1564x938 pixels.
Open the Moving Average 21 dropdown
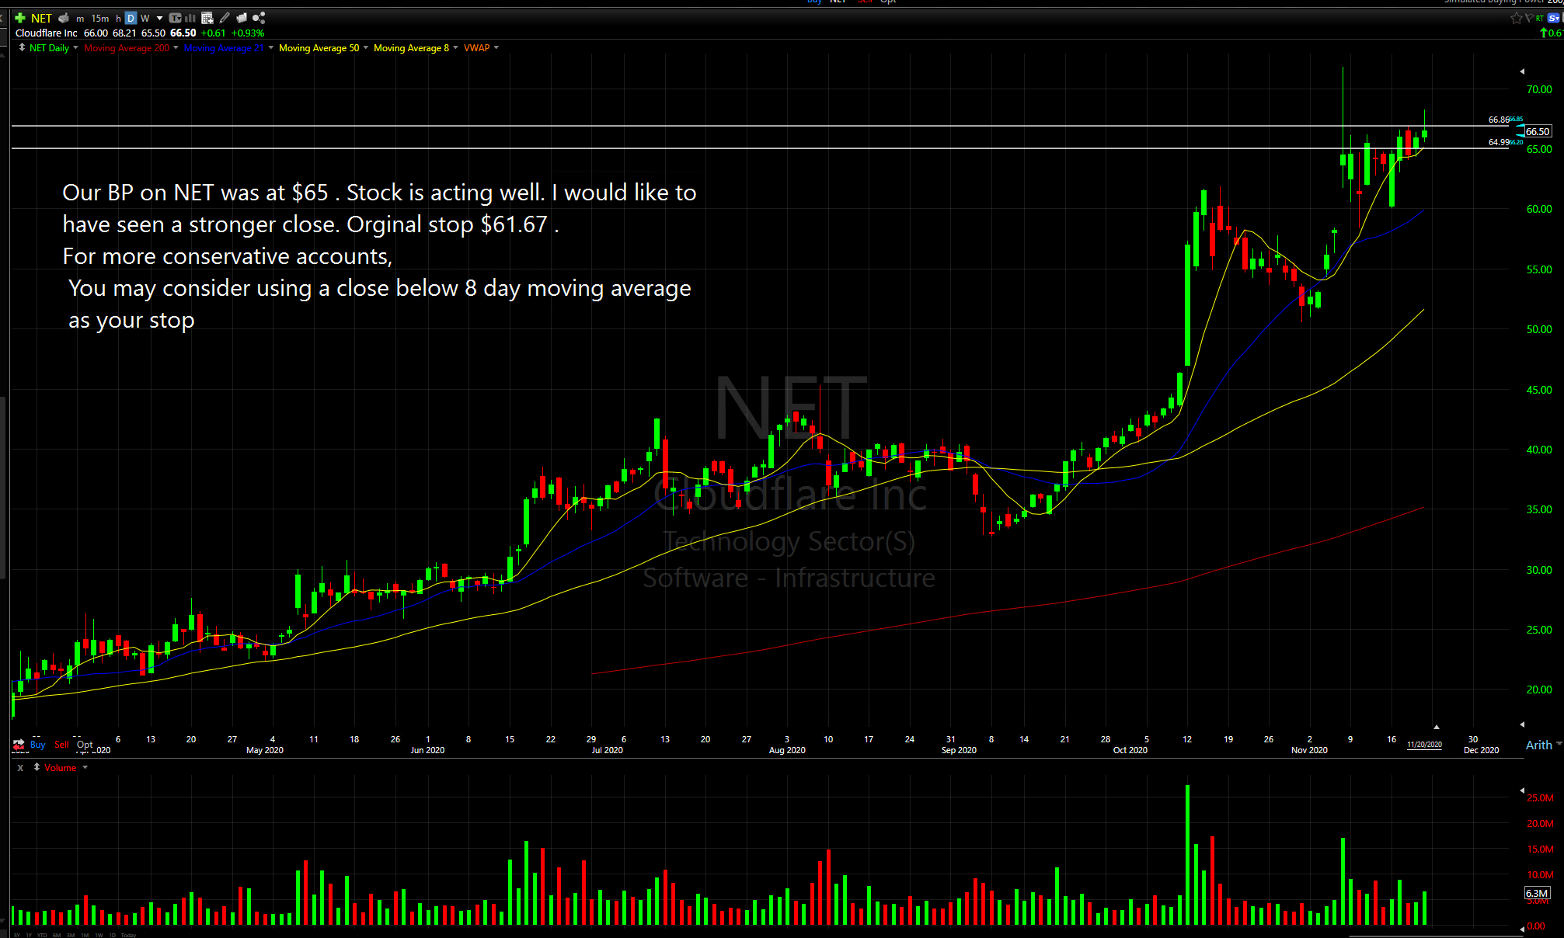(x=270, y=47)
